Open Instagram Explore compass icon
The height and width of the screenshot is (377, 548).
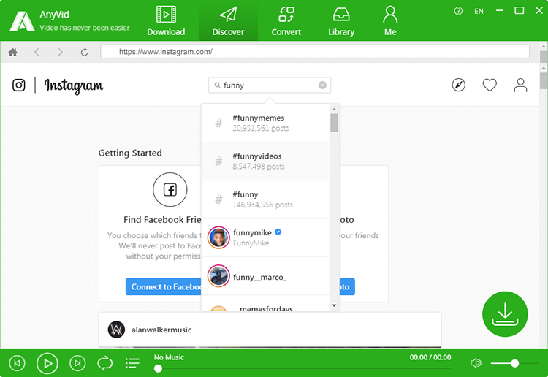[x=459, y=85]
